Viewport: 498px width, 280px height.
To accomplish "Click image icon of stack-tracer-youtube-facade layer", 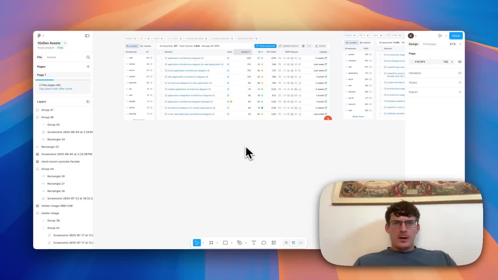I will (37, 161).
